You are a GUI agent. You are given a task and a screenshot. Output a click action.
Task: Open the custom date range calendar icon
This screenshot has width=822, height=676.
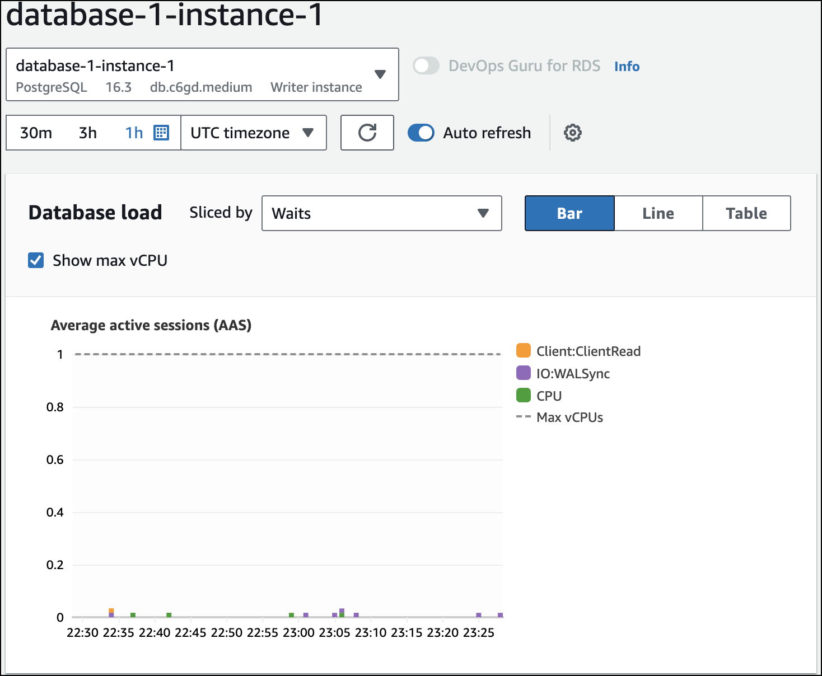point(162,133)
